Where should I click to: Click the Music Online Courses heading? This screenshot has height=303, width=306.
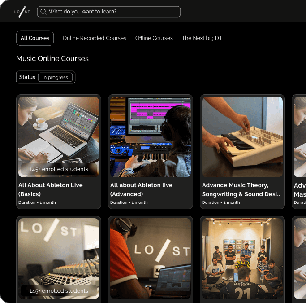coord(52,59)
